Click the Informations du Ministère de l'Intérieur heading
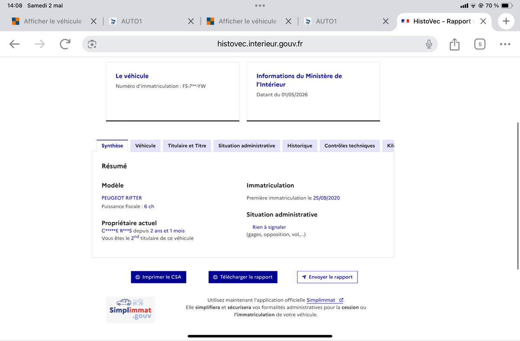The width and height of the screenshot is (520, 341). [299, 80]
